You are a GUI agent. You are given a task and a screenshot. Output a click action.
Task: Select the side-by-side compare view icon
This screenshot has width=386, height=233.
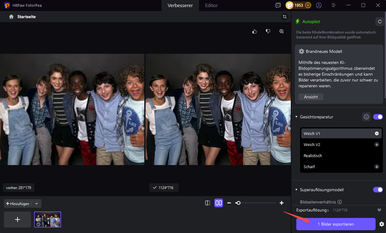click(218, 203)
